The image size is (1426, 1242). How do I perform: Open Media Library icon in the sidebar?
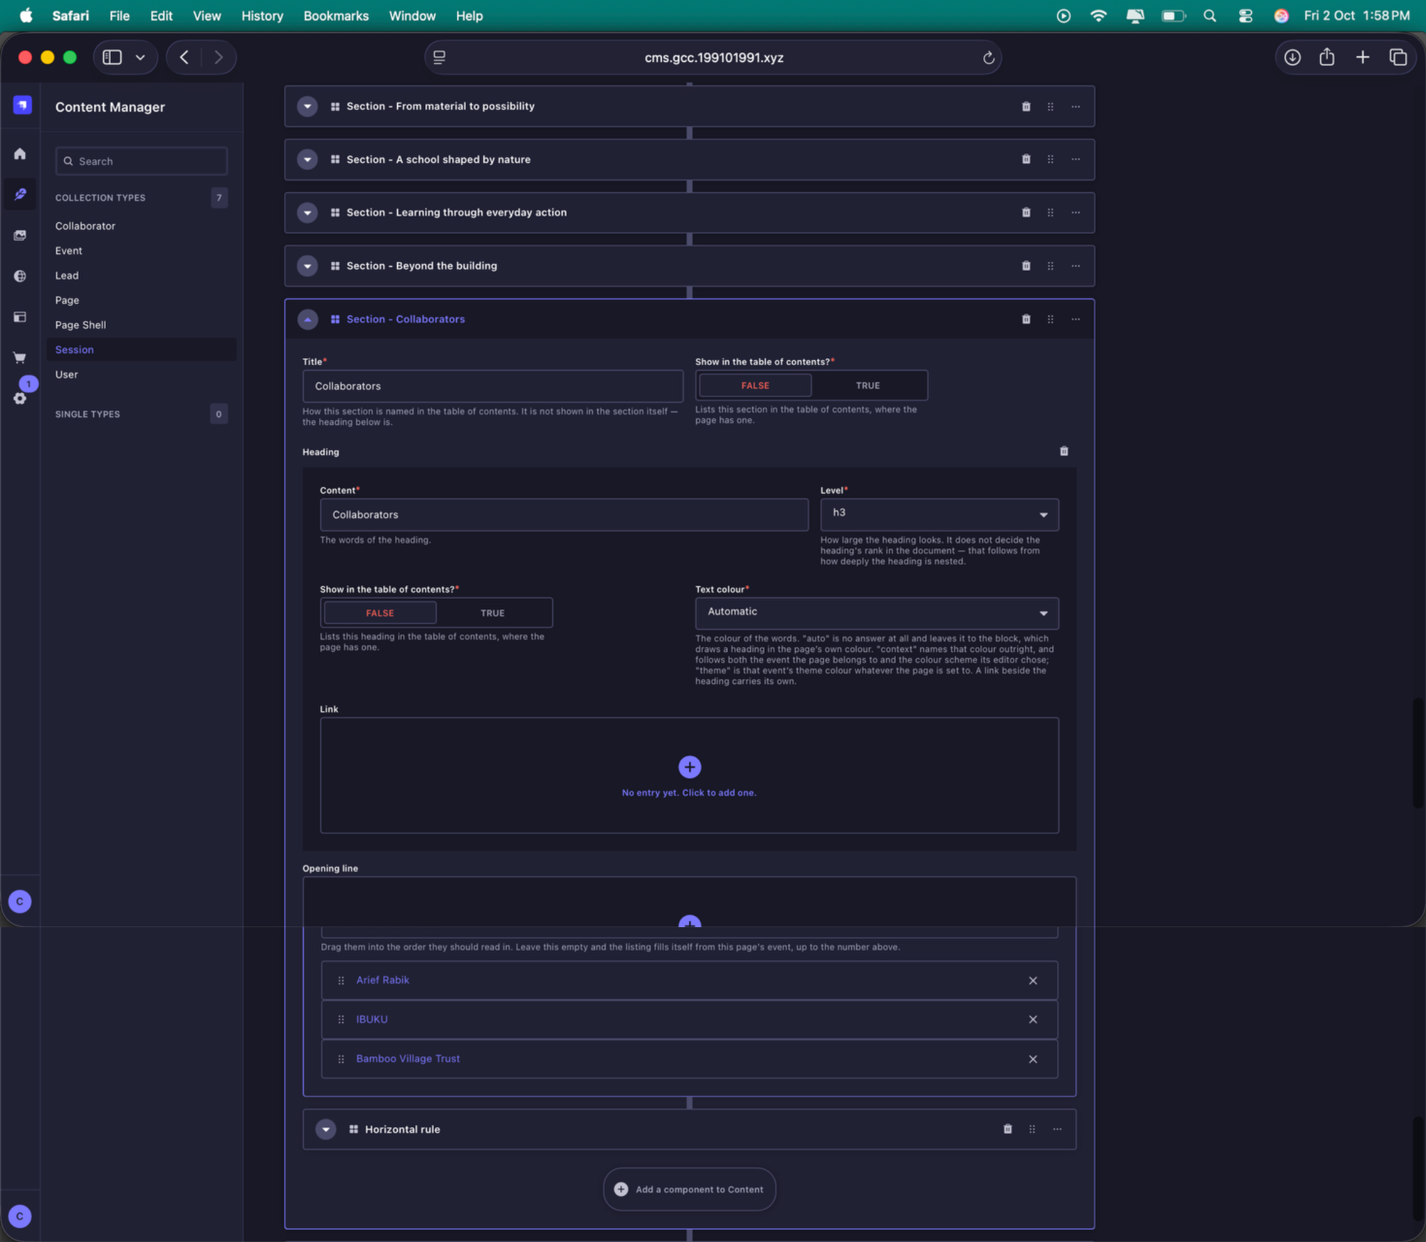click(x=20, y=235)
